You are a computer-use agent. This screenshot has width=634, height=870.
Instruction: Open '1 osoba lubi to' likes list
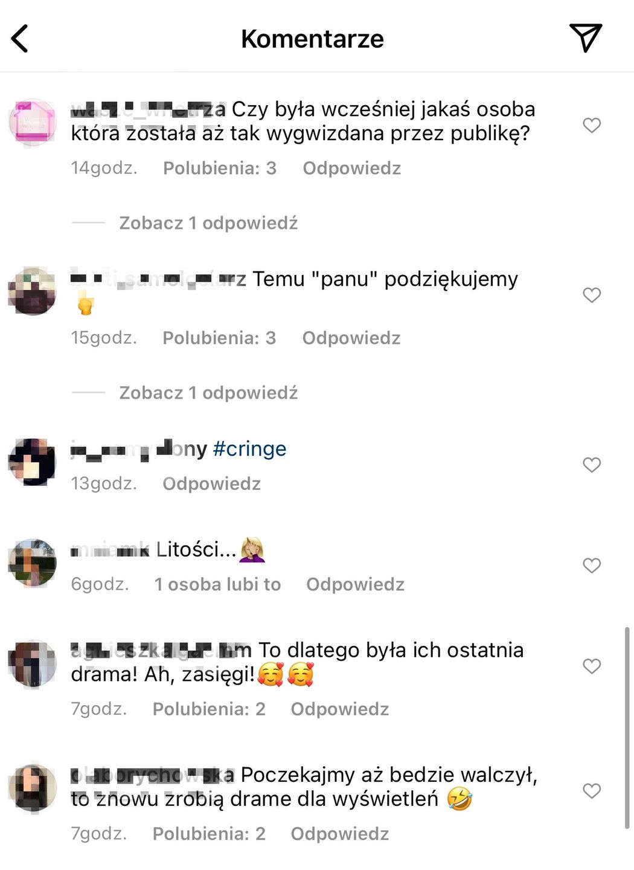(x=218, y=584)
